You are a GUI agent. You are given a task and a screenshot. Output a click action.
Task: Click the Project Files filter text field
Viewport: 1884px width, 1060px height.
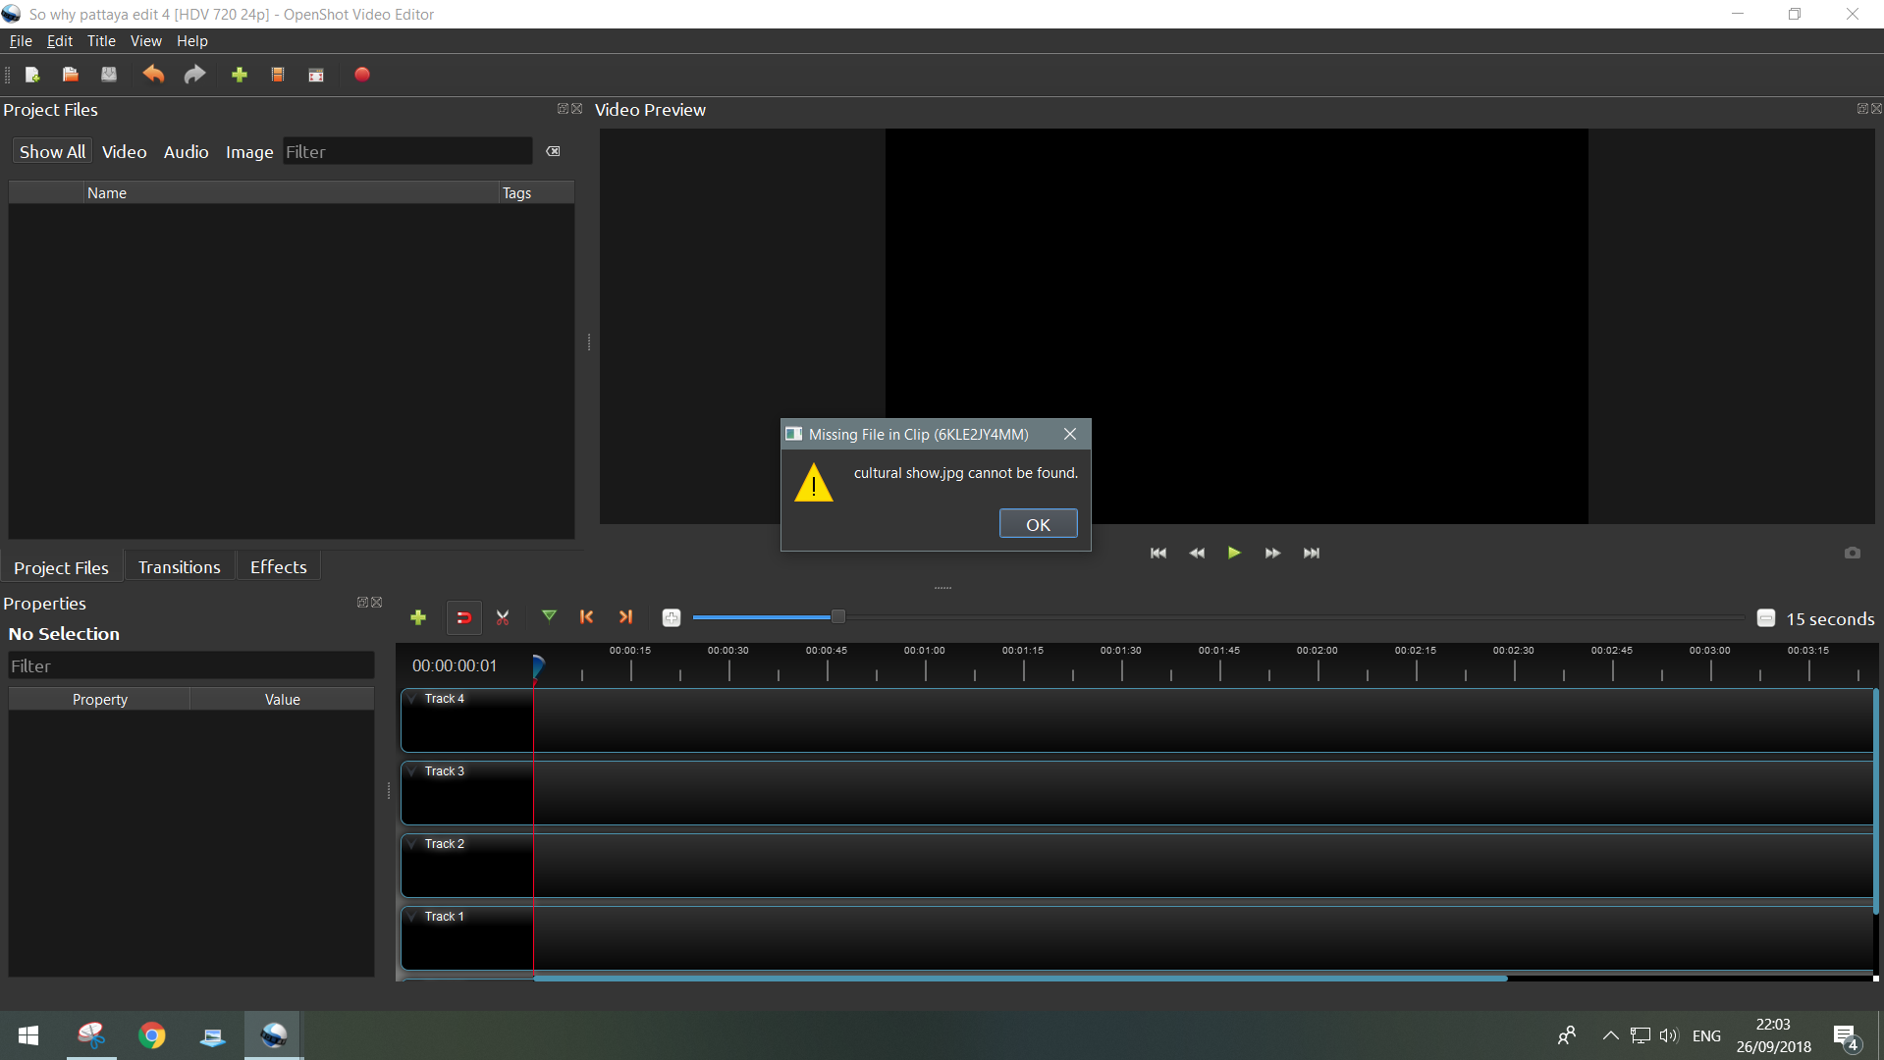coord(407,152)
